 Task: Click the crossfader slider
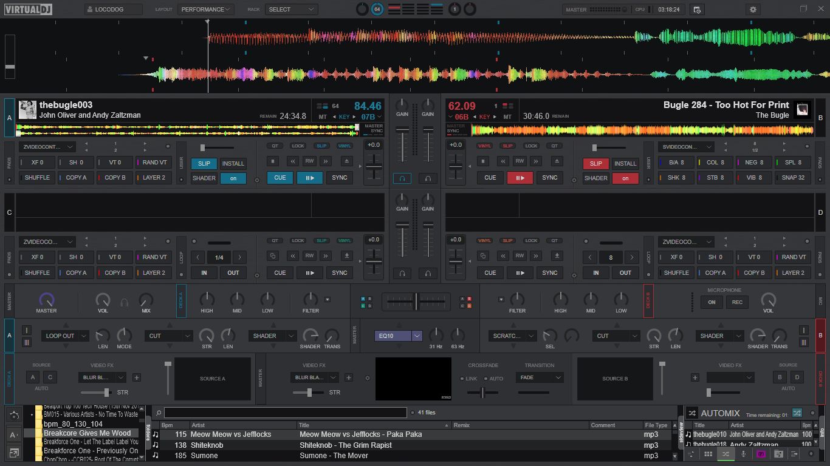(416, 302)
